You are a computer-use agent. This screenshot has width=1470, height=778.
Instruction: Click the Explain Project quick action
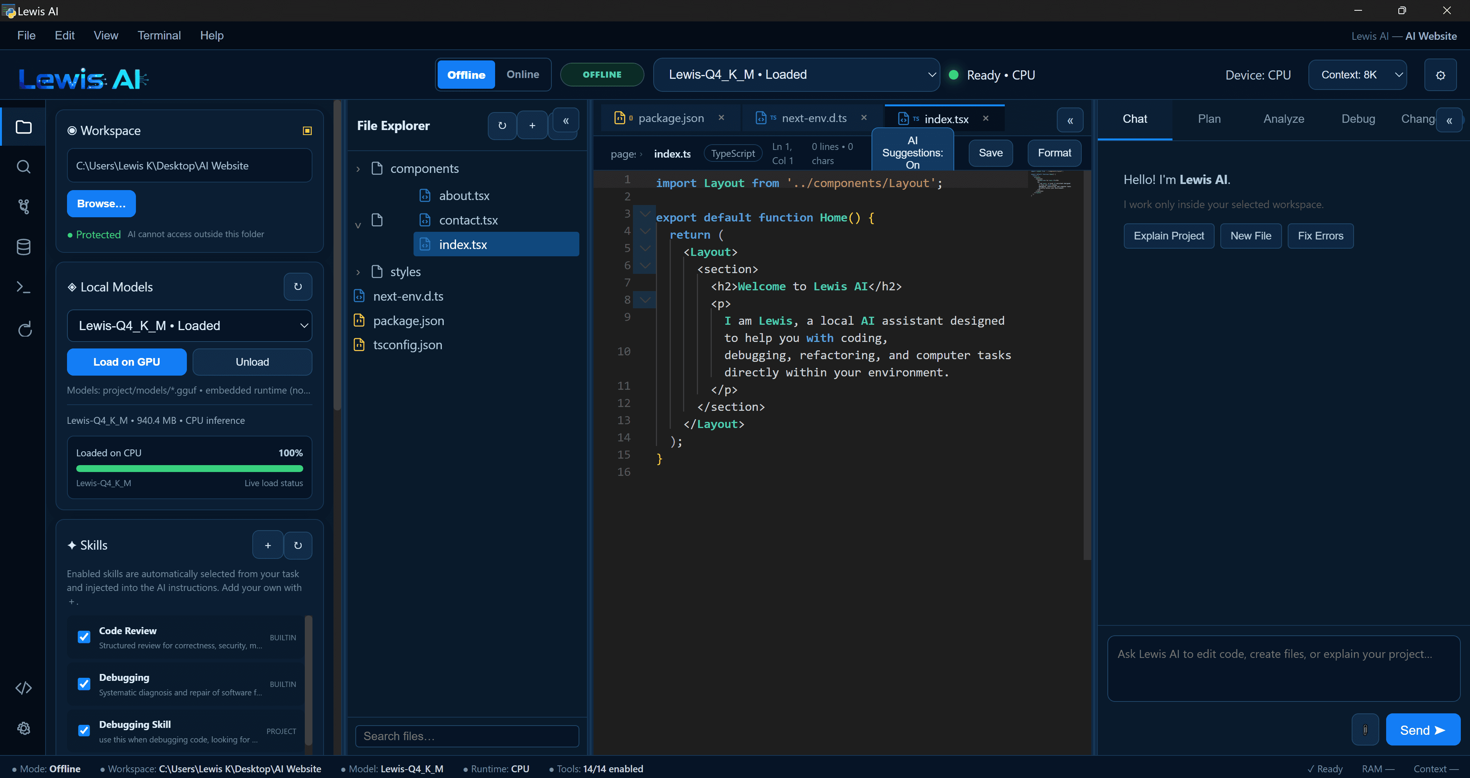coord(1169,236)
